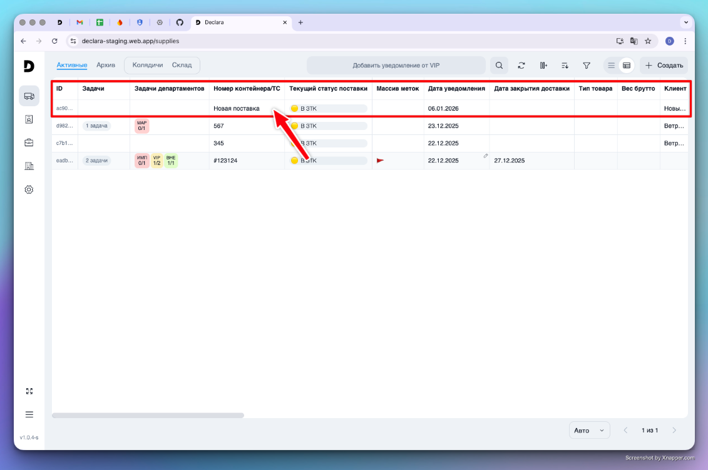Click the ВНЕ 1/1 department tag
The width and height of the screenshot is (708, 470).
[x=171, y=161]
